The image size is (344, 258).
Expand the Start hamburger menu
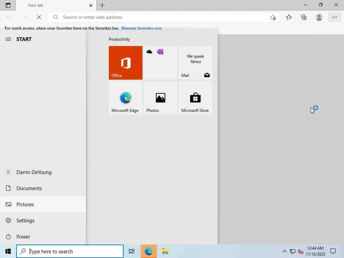8,39
